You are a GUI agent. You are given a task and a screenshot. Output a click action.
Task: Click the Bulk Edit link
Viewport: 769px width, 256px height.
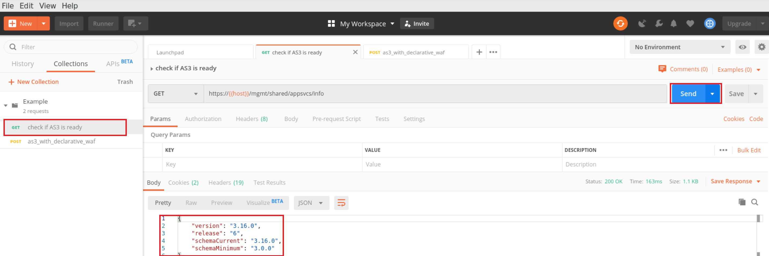[749, 150]
